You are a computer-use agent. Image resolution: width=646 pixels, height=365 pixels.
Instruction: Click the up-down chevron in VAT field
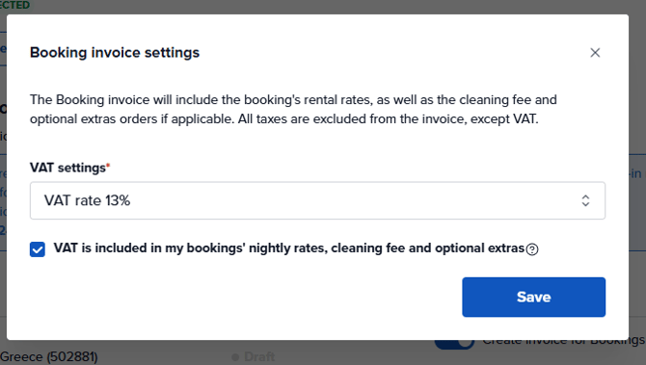coord(585,201)
